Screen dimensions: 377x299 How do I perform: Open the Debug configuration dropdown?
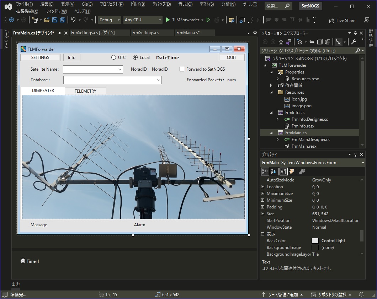click(x=110, y=20)
